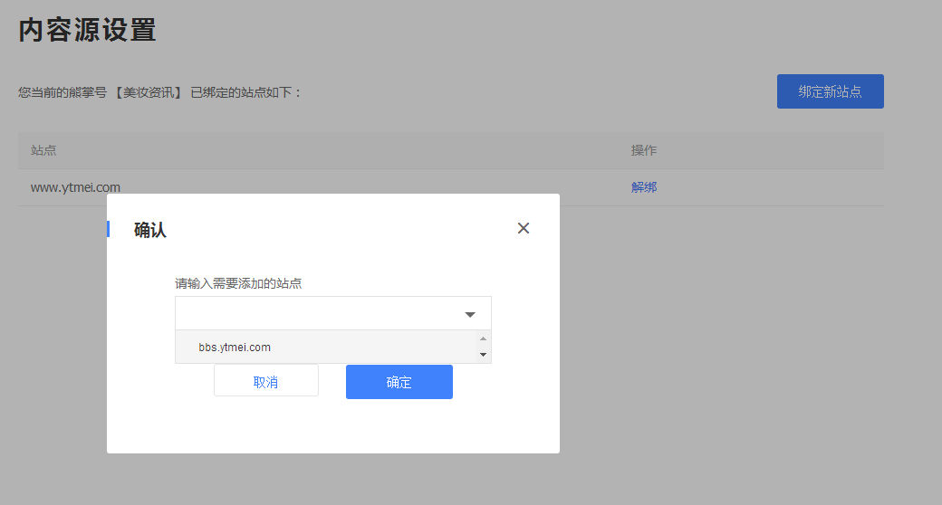The height and width of the screenshot is (505, 942).
Task: Close the 确认 dialog with the X icon
Action: click(524, 228)
